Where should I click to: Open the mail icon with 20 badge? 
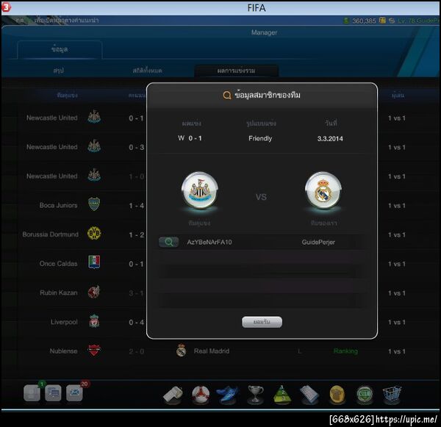tap(74, 392)
